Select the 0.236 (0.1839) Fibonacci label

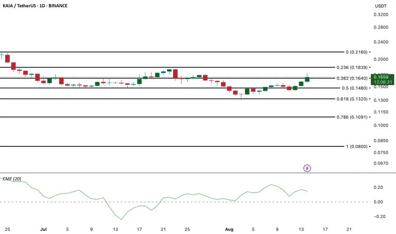pos(352,67)
